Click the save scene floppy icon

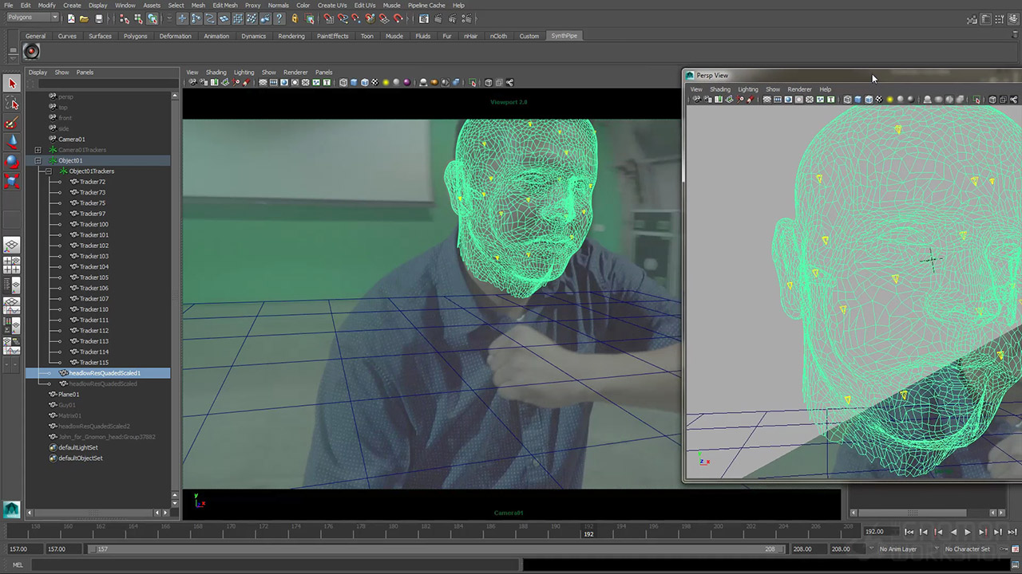coord(99,18)
